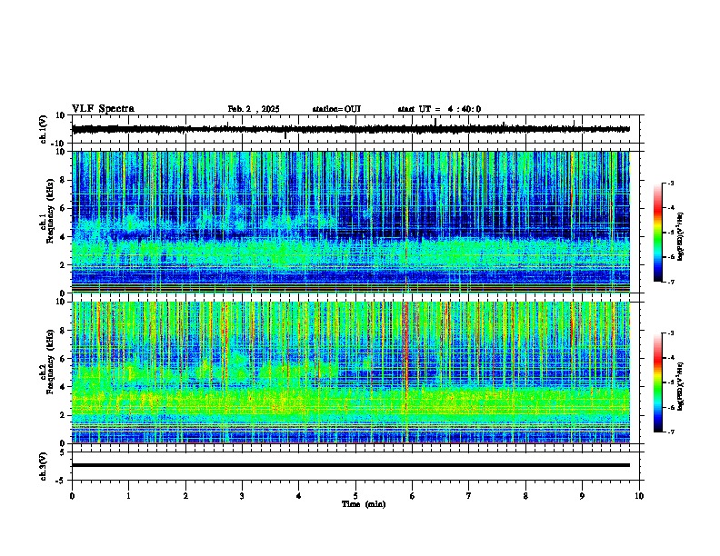Click the "station=OUI" header label
Image resolution: width=720 pixels, height=556 pixels.
click(x=336, y=109)
